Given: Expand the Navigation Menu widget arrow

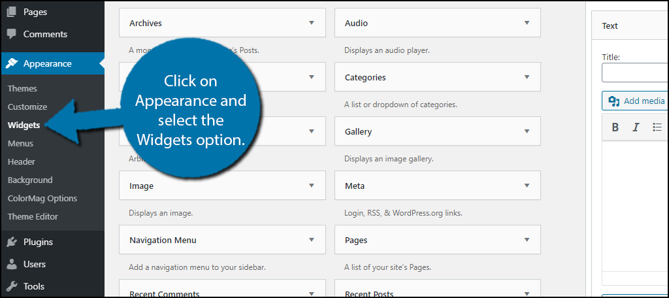Looking at the screenshot, I should tap(312, 239).
